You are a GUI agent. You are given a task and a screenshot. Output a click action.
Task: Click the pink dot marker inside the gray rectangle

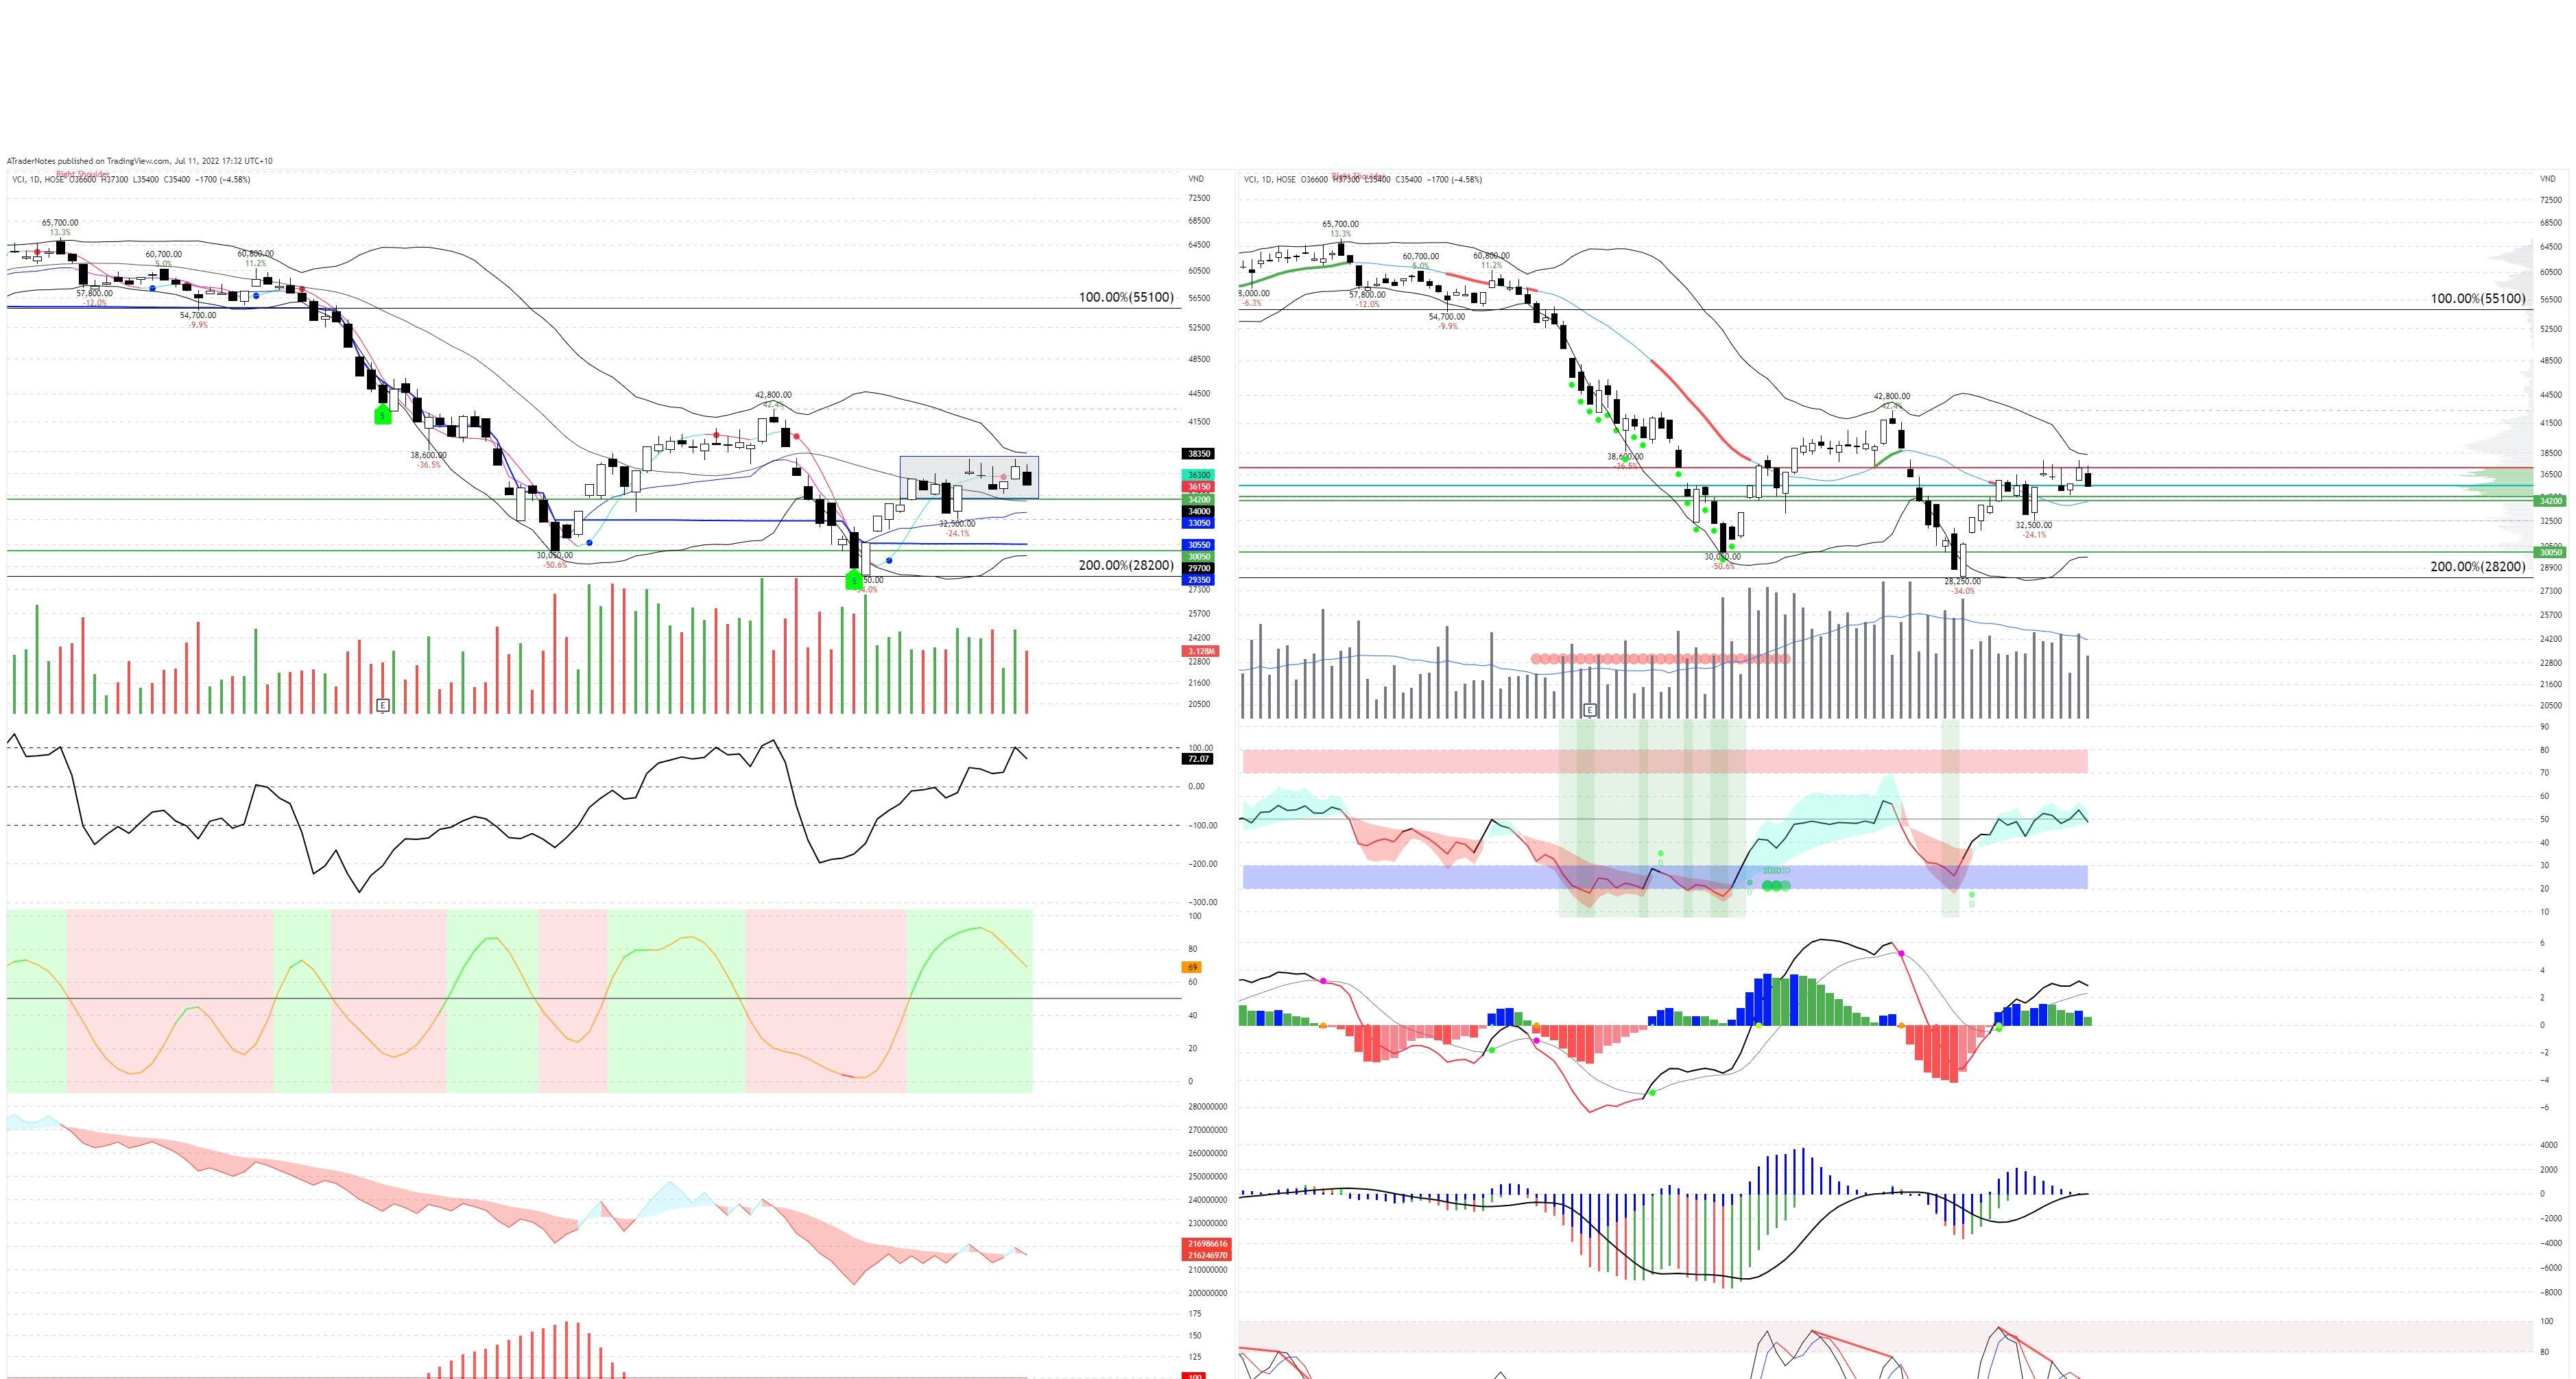tap(1004, 477)
